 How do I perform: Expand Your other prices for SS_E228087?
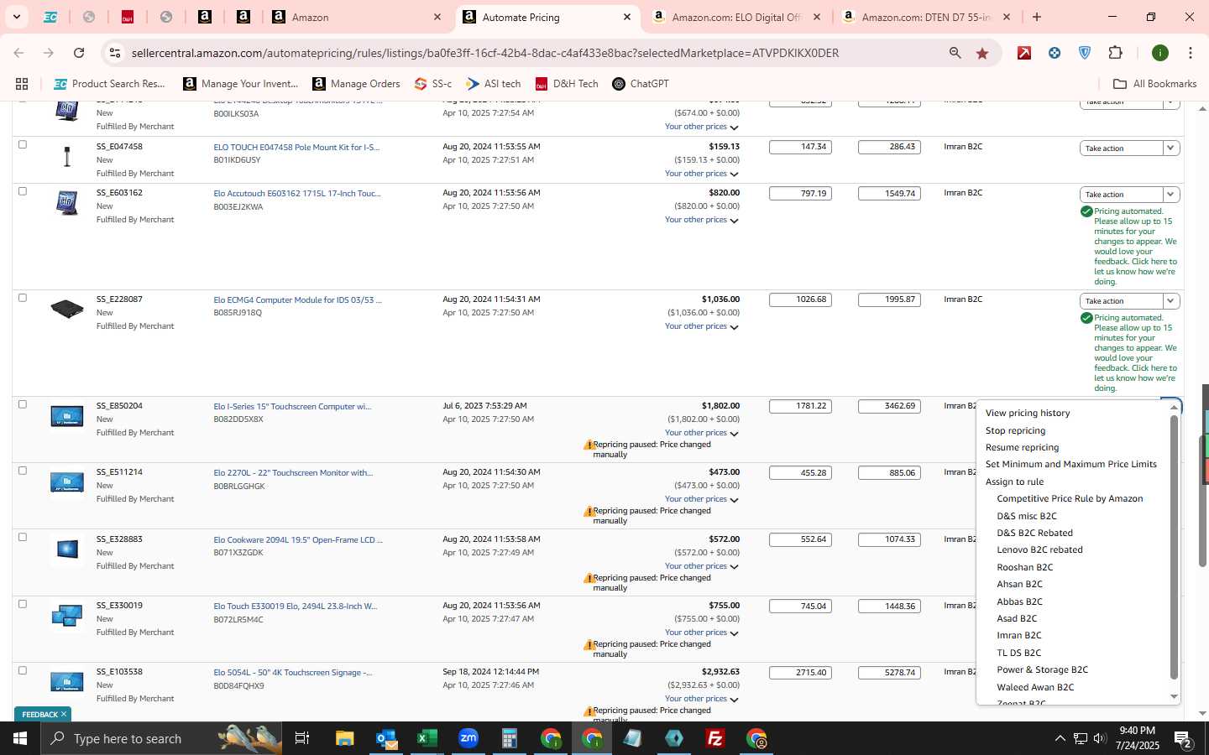point(701,326)
